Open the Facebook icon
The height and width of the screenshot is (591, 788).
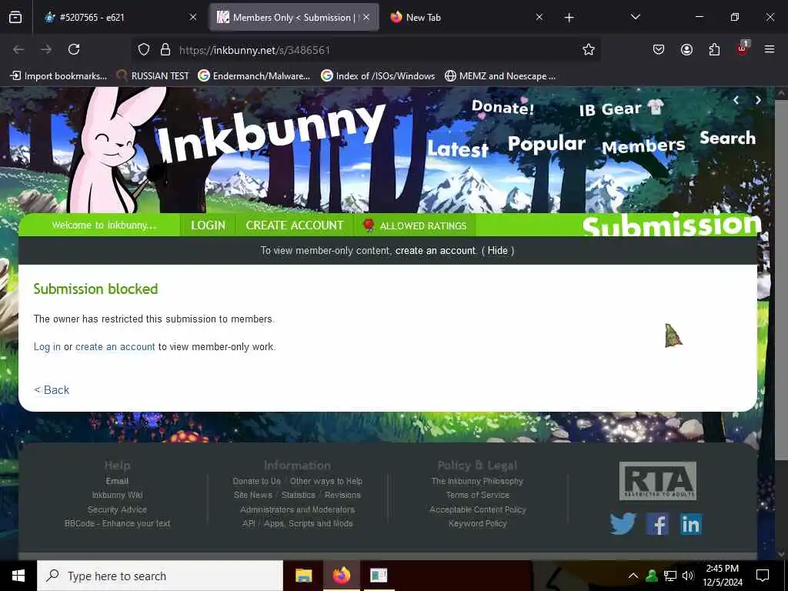pos(657,524)
